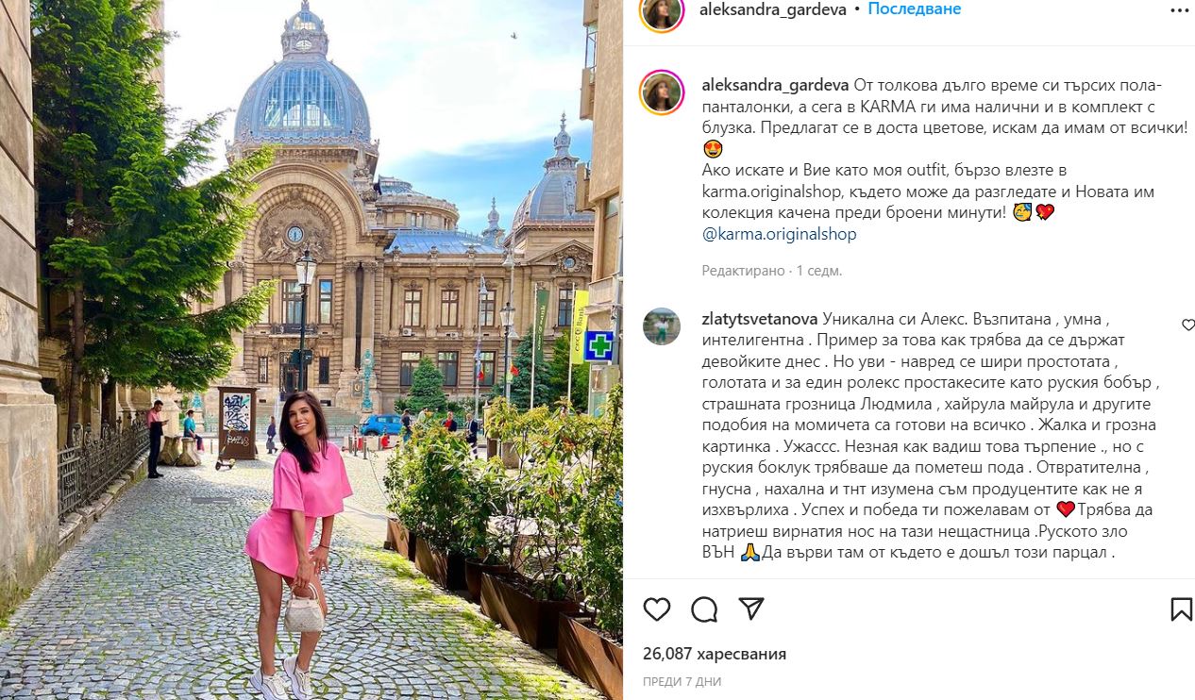This screenshot has height=700, width=1195.
Task: Open header profile avatar of aleksandra_gardeva
Action: click(662, 11)
